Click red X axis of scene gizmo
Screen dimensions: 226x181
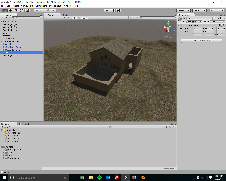click(x=165, y=31)
